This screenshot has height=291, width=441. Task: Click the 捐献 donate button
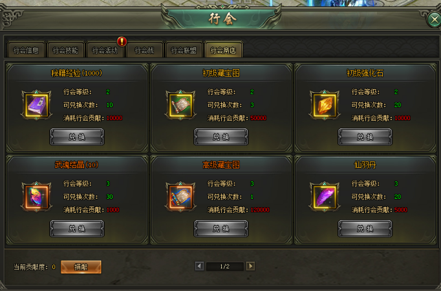point(81,267)
